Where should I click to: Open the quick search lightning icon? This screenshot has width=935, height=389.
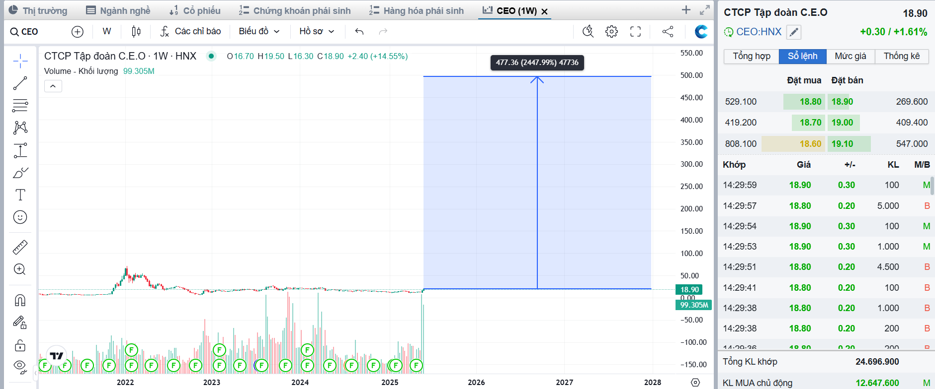click(588, 32)
